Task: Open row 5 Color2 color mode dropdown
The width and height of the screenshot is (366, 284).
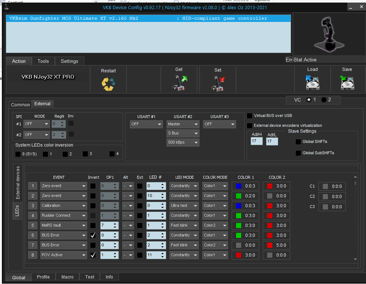Action: coord(215,225)
